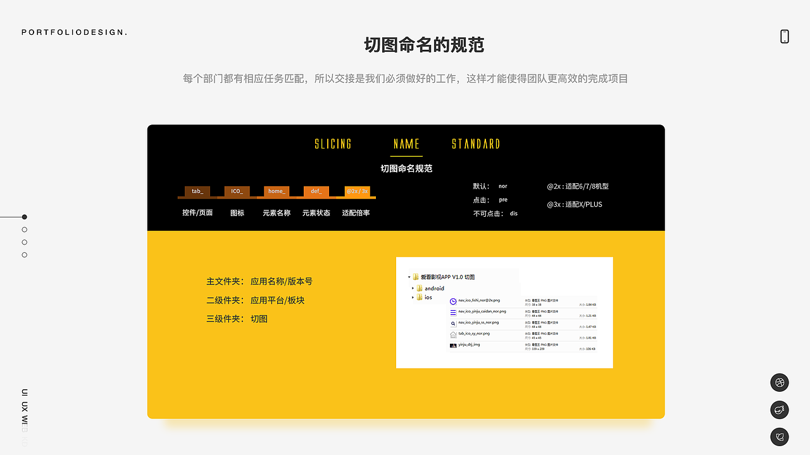Click the home icon beside tab_ico_sy_nor.png

[454, 335]
